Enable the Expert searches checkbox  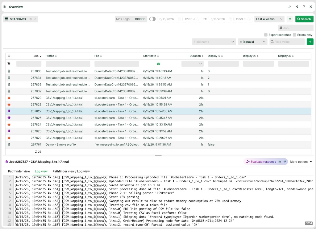[266, 35]
